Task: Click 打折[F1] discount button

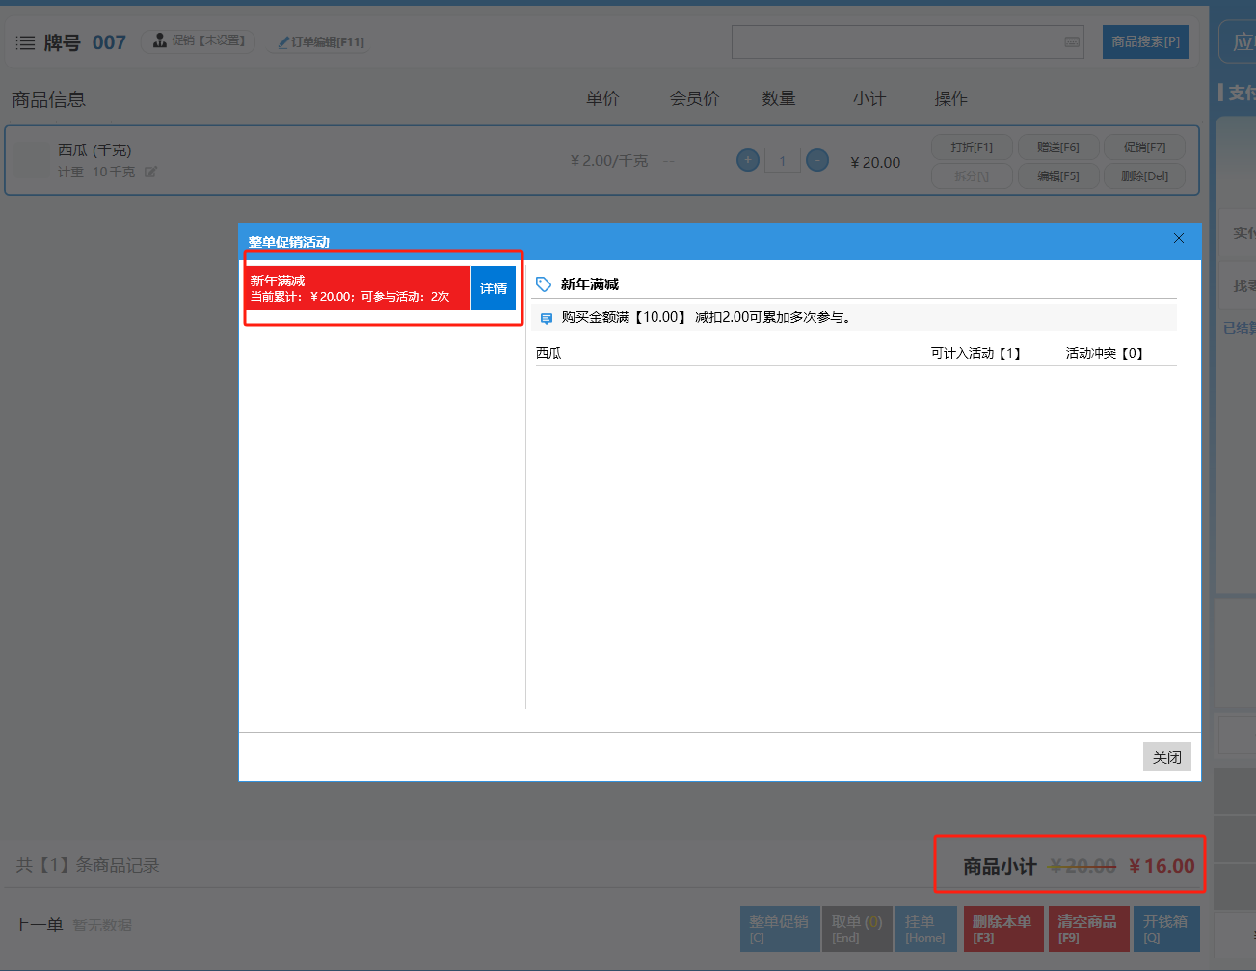Action: pyautogui.click(x=972, y=148)
